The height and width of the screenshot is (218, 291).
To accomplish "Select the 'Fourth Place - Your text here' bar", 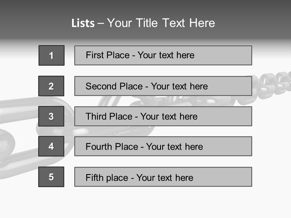I will [x=163, y=146].
